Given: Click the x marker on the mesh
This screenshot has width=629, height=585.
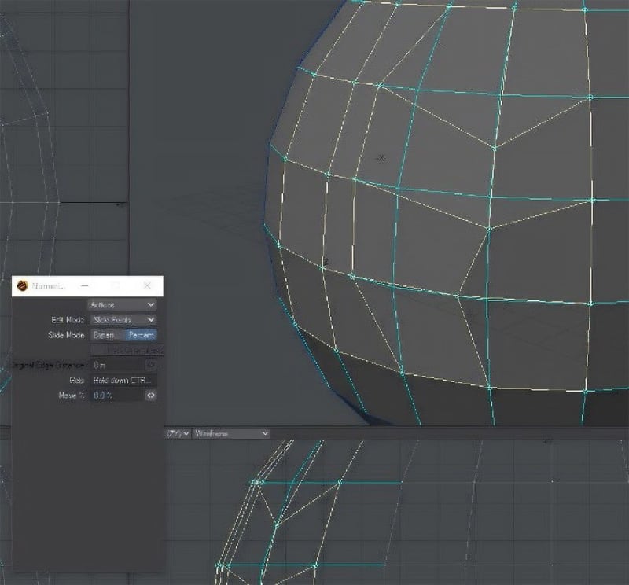Looking at the screenshot, I should tap(381, 158).
